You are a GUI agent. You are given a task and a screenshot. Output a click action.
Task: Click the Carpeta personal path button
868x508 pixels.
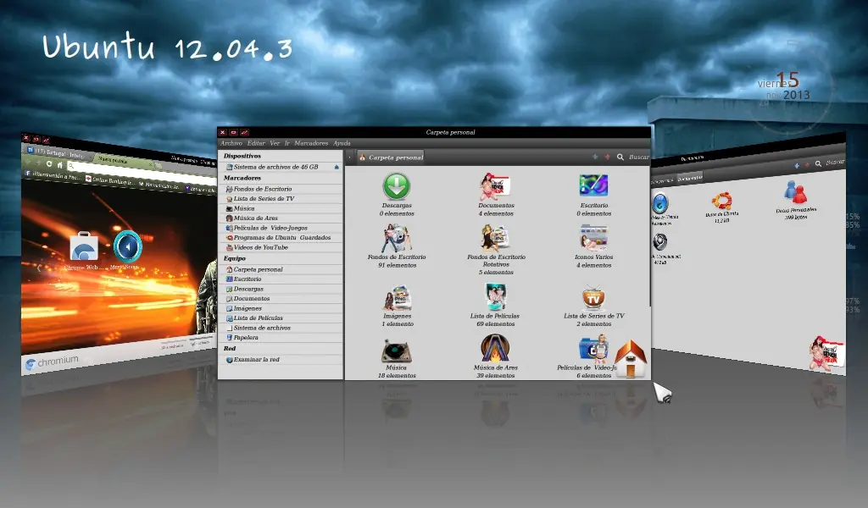(x=391, y=157)
